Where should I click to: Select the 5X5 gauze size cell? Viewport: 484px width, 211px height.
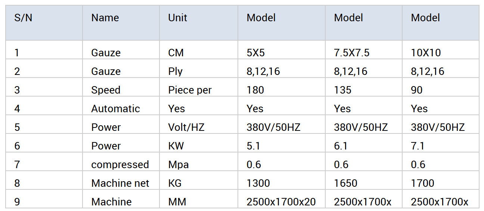click(255, 53)
